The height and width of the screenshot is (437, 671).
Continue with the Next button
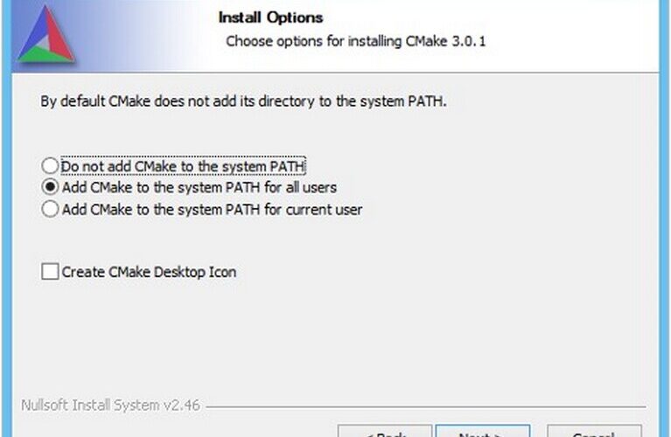(483, 431)
